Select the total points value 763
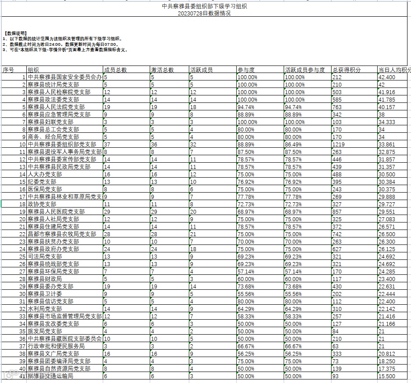This screenshot has width=411, height=383. (x=354, y=107)
